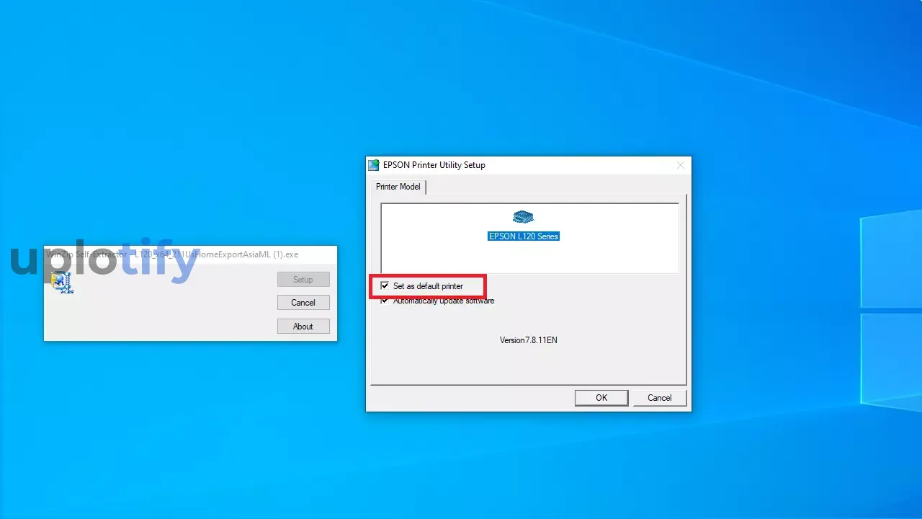Click the EPSON Printer Utility Setup title icon
Screen dimensions: 922x519
click(374, 165)
